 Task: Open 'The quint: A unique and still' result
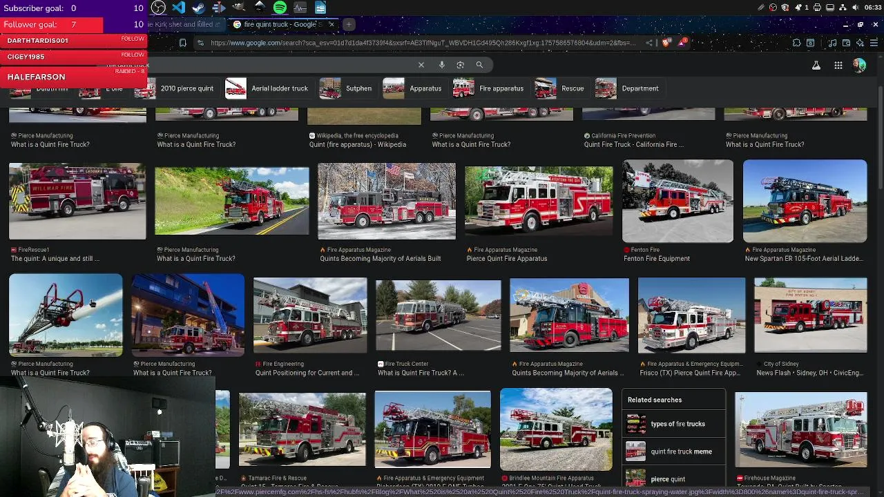click(x=55, y=259)
